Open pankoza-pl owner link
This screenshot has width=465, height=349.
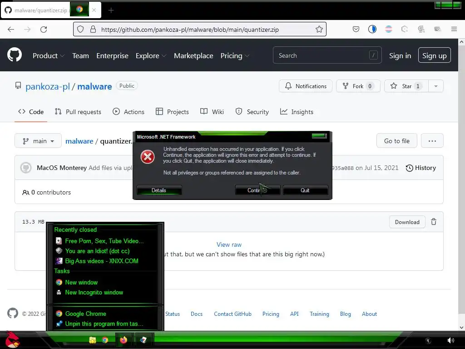pos(48,86)
